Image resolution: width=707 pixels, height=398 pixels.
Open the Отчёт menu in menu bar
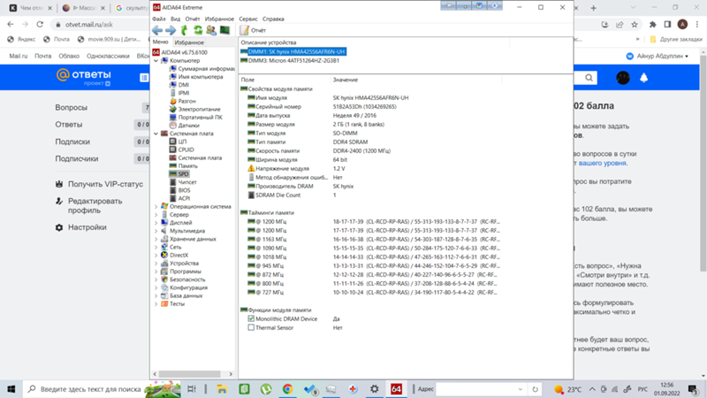(x=193, y=19)
